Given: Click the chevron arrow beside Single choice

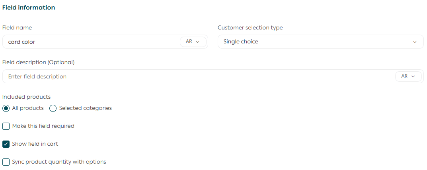Looking at the screenshot, I should [x=415, y=42].
